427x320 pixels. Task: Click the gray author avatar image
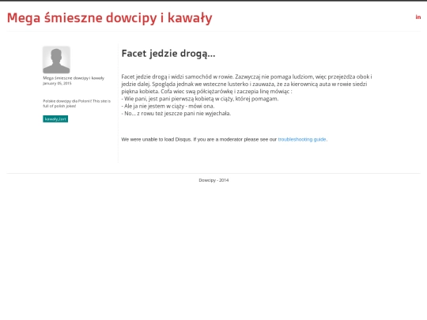click(56, 60)
